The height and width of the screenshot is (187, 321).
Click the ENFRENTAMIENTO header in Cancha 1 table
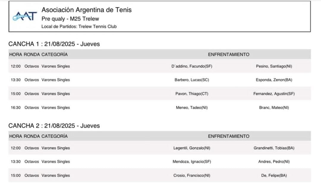pyautogui.click(x=229, y=54)
